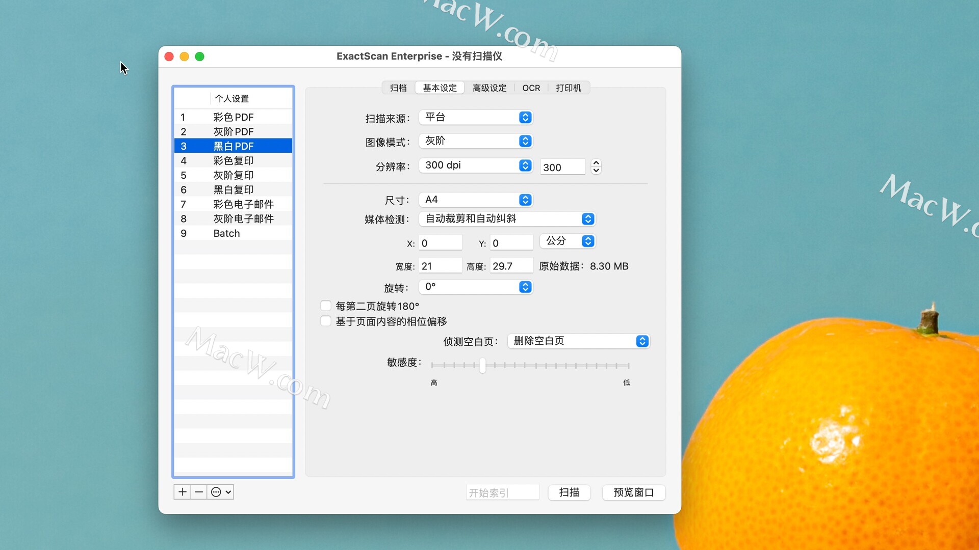Open the units dropdown showing 公分
Viewport: 979px width, 550px height.
tap(568, 241)
